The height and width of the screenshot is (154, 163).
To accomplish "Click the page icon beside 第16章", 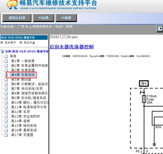I will tap(6, 130).
